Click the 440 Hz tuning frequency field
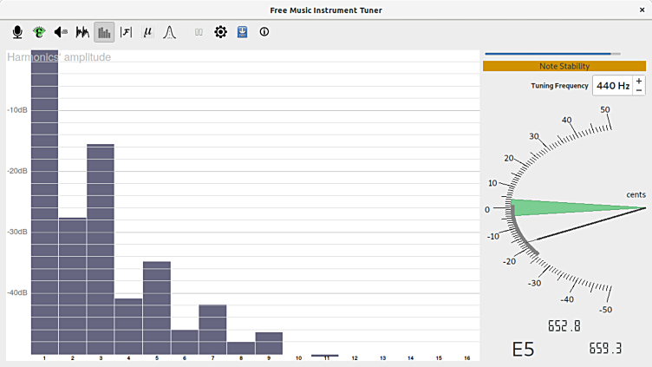The image size is (652, 367). click(612, 86)
